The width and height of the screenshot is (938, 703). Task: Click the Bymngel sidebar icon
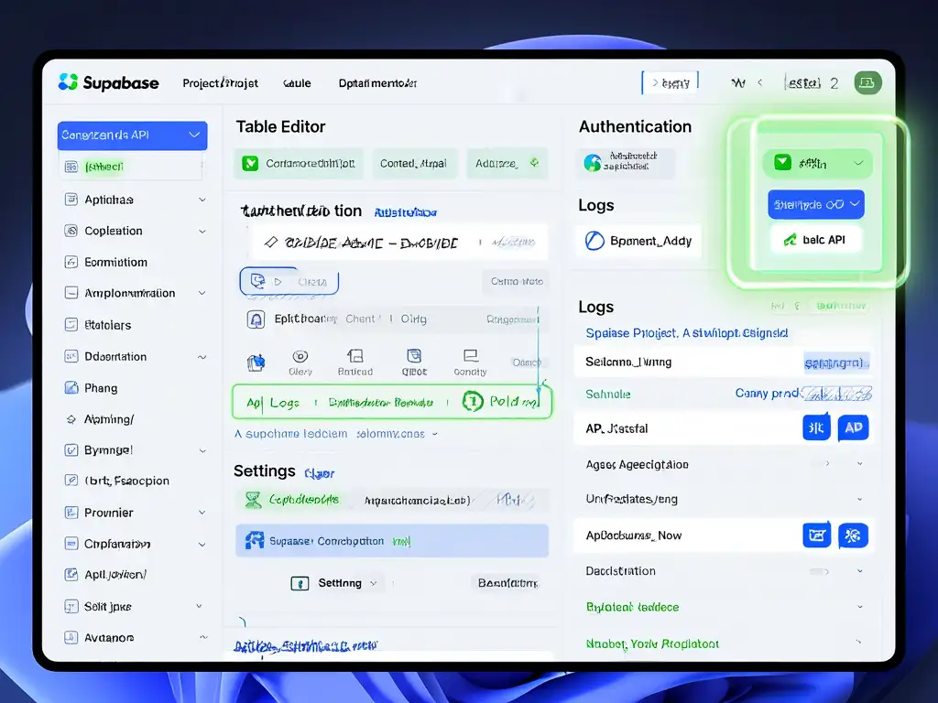tap(71, 450)
